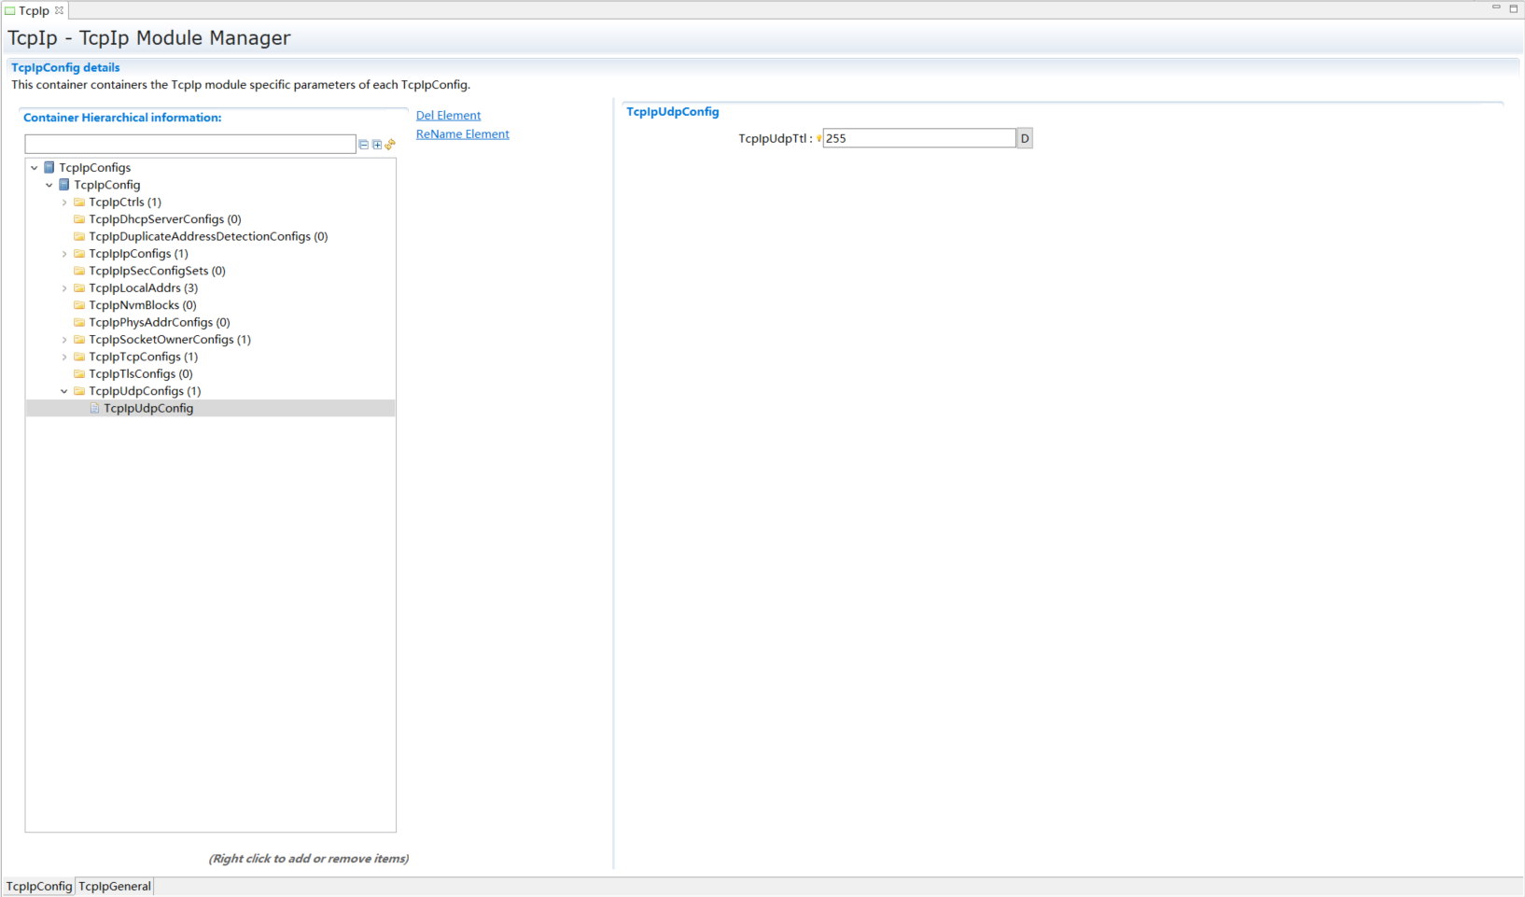Expand the TcpIpCtrls node
Image resolution: width=1525 pixels, height=897 pixels.
[x=64, y=203]
